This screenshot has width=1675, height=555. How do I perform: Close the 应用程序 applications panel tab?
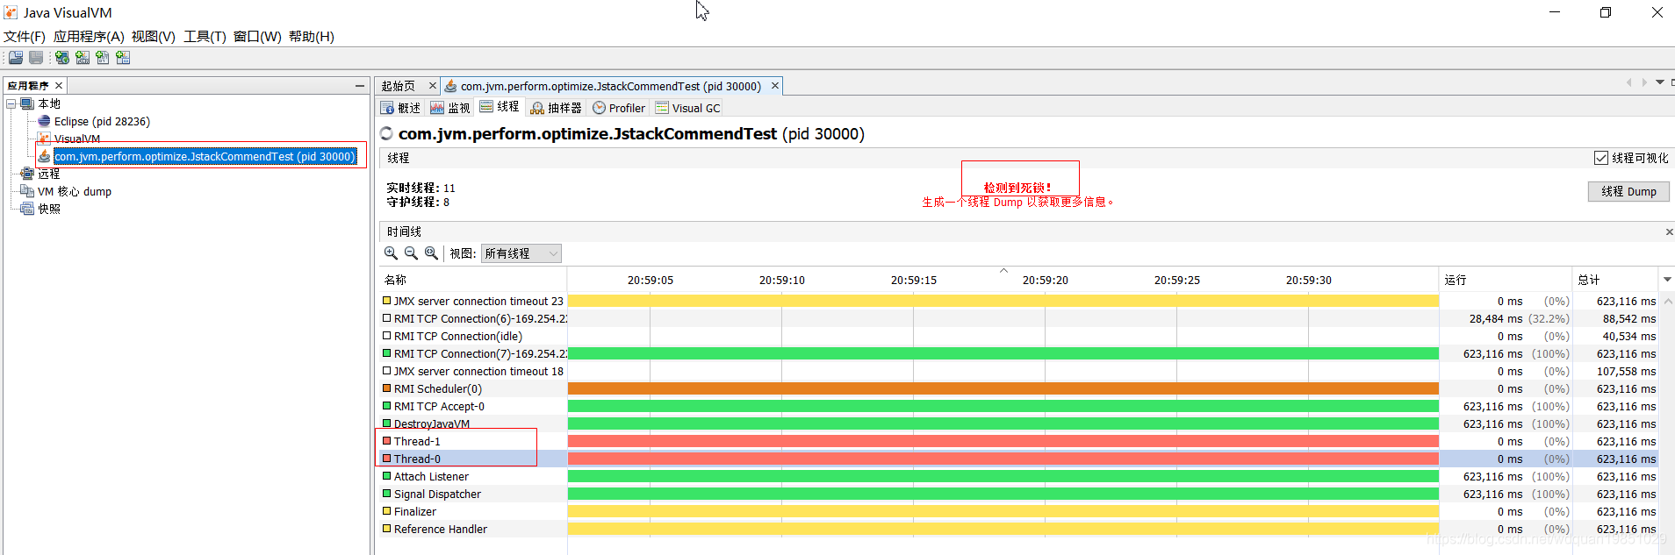[59, 85]
